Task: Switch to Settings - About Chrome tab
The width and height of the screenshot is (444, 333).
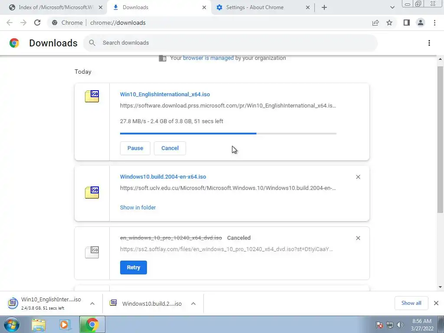Action: click(263, 7)
